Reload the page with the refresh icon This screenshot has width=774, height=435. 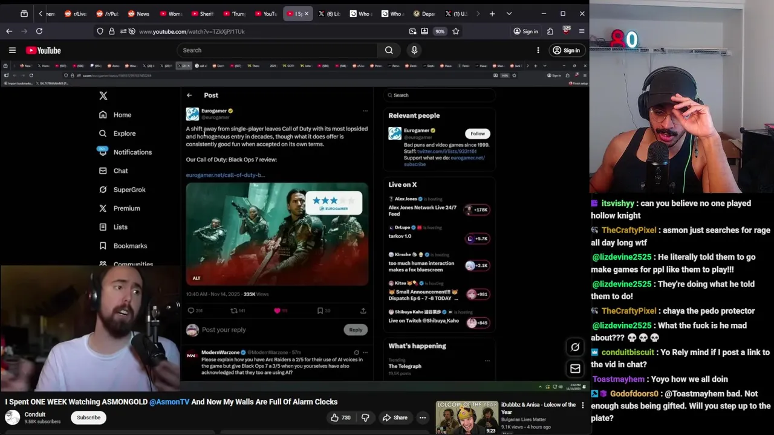click(x=39, y=31)
